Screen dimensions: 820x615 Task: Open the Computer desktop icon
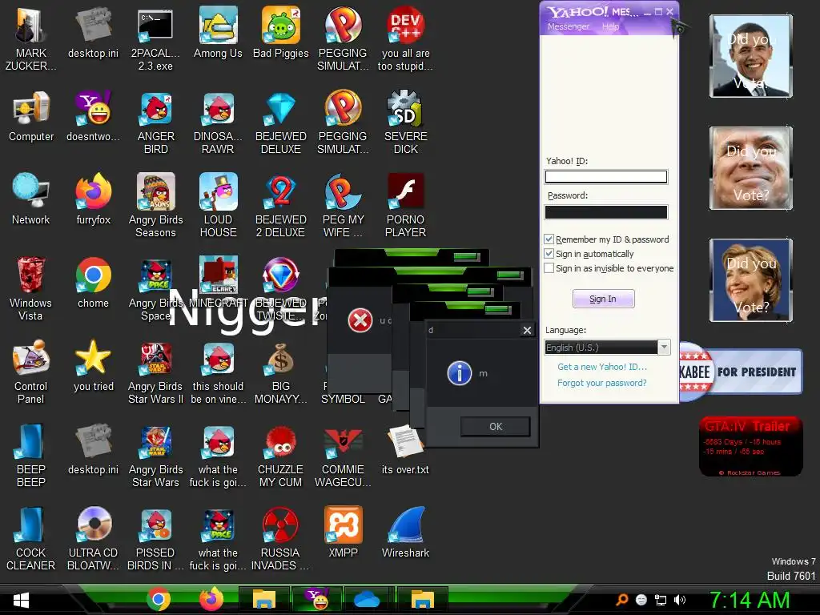(31, 116)
